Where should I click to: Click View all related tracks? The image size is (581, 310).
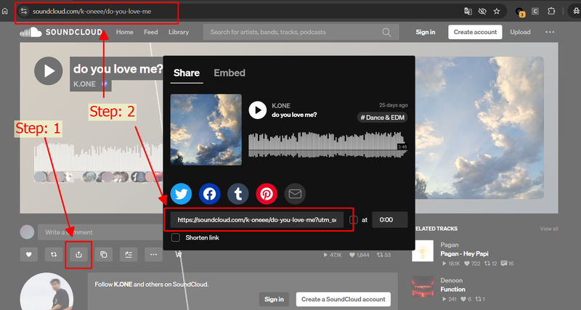(549, 229)
